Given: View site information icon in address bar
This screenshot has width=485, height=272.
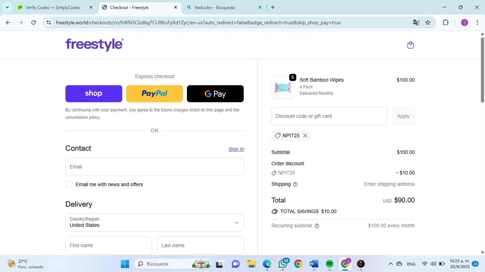Looking at the screenshot, I should pyautogui.click(x=49, y=23).
